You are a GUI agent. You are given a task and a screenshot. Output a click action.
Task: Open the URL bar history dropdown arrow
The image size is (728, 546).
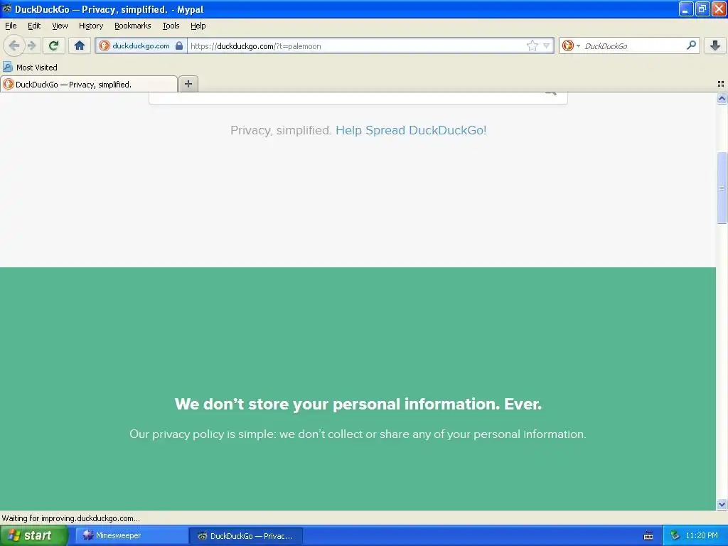click(547, 45)
